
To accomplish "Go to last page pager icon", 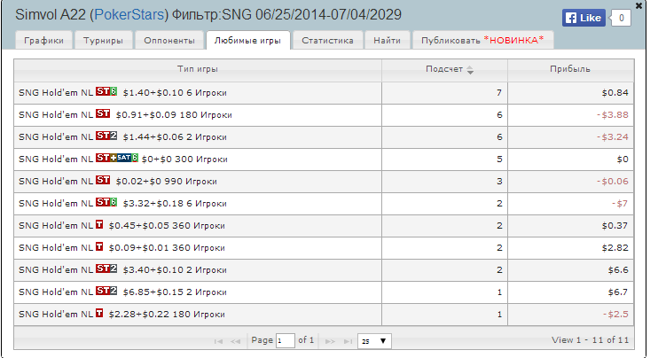I will pyautogui.click(x=348, y=341).
